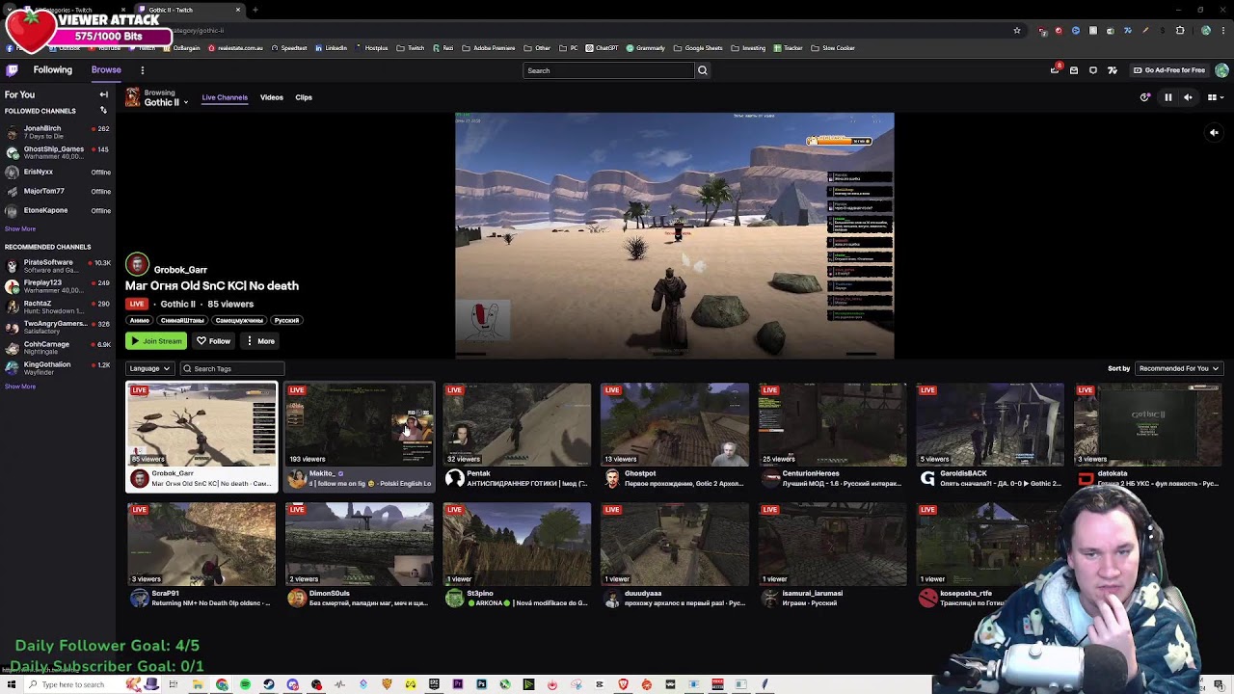Open the Whispers icon

[x=1093, y=70]
